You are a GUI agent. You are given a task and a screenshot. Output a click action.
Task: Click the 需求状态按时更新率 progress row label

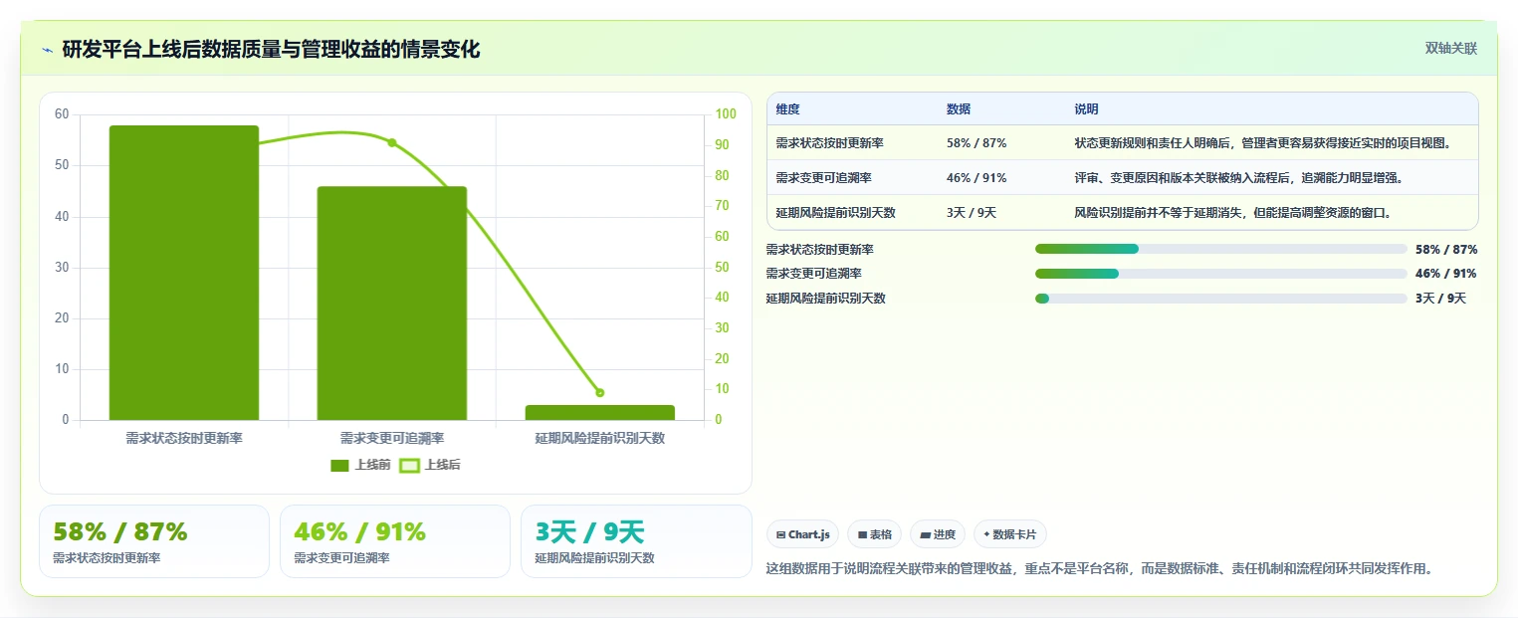(x=819, y=250)
